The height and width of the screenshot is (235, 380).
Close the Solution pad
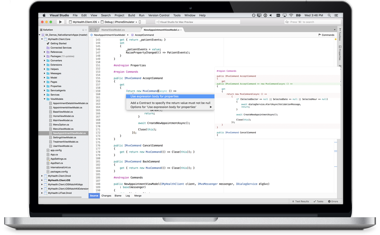coord(86,30)
